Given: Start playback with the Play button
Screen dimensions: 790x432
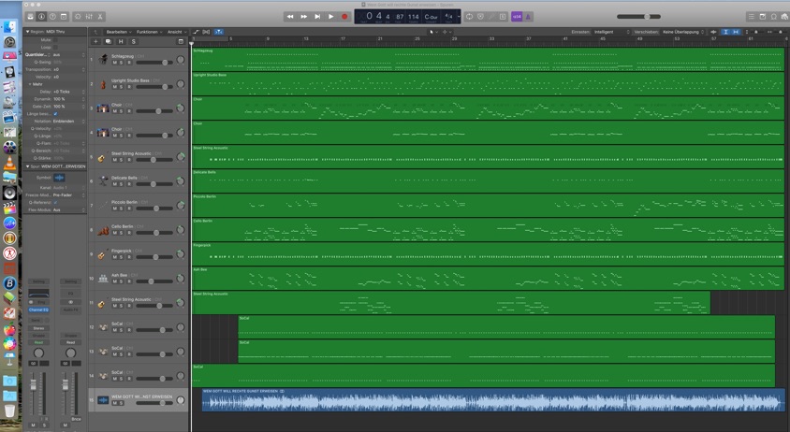Looking at the screenshot, I should tap(331, 17).
